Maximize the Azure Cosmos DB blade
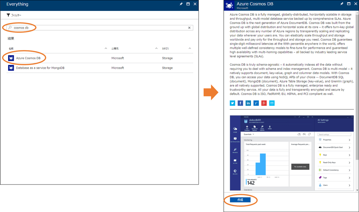 349,4
